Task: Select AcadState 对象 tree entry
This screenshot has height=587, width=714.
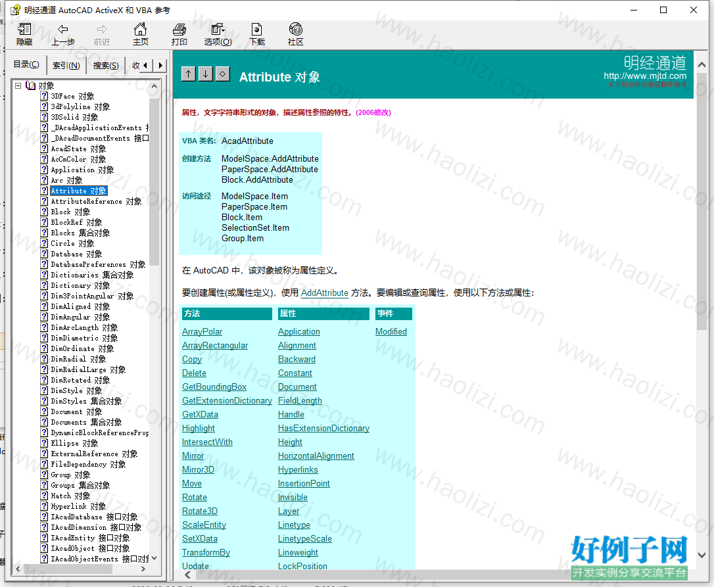Action: [78, 149]
